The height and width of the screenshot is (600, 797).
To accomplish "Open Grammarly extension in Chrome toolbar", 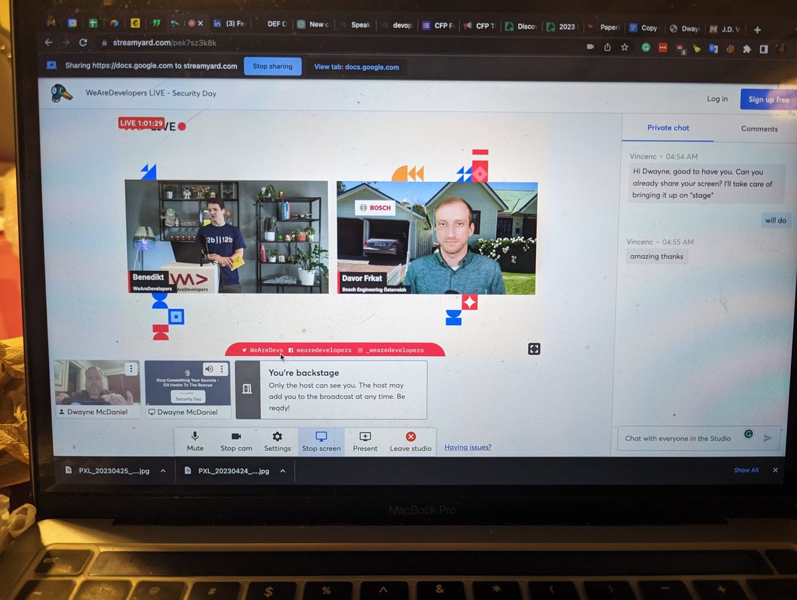I will [x=646, y=47].
